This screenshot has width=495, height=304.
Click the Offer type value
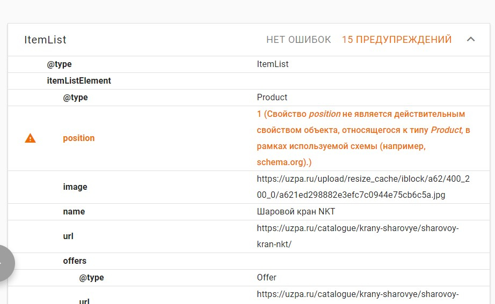[x=267, y=278]
